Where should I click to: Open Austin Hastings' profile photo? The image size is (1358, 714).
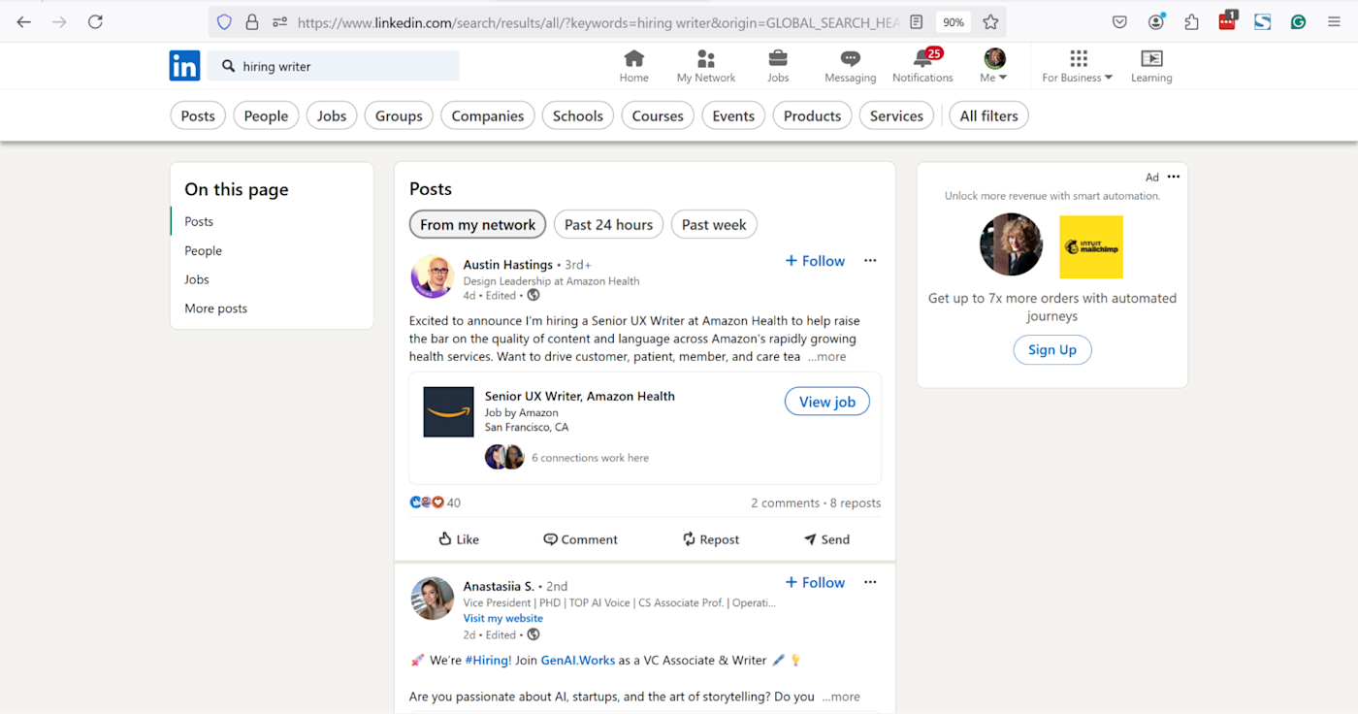click(433, 276)
